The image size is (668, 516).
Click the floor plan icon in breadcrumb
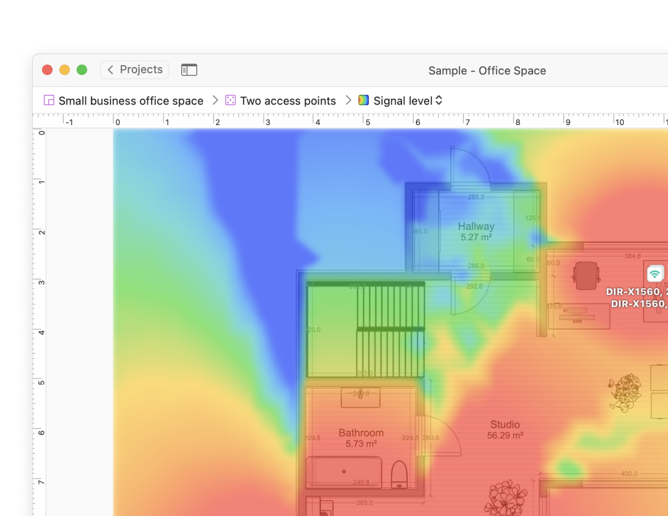pyautogui.click(x=49, y=100)
